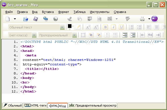Click the Publish icon in the toolbar

coord(46,19)
